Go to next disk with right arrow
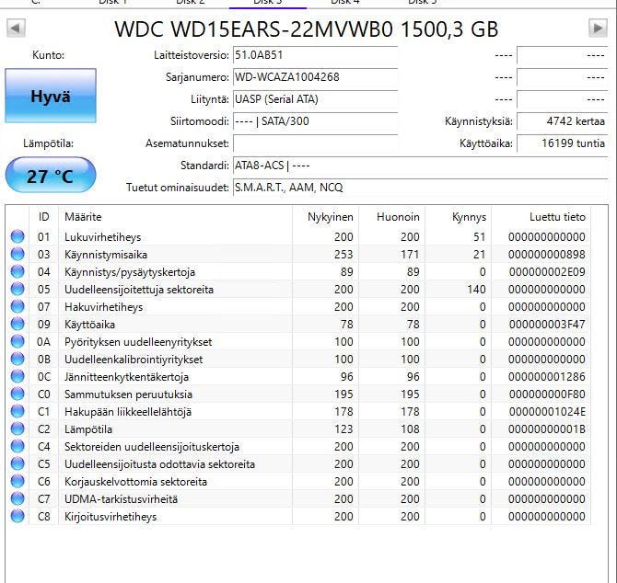This screenshot has width=617, height=583. [x=598, y=29]
